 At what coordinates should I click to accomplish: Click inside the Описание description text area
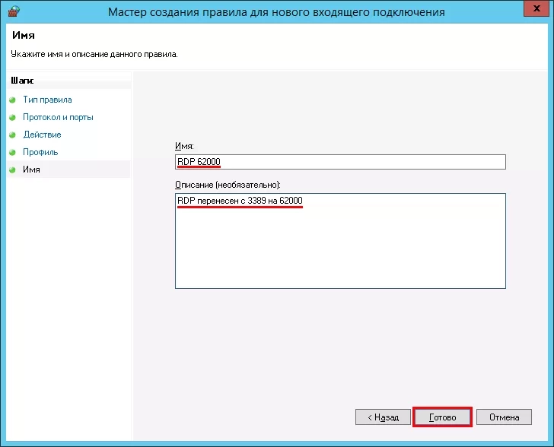(340, 241)
